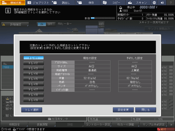Click the 設定変更 change settings button
This screenshot has height=131, width=175.
123,110
